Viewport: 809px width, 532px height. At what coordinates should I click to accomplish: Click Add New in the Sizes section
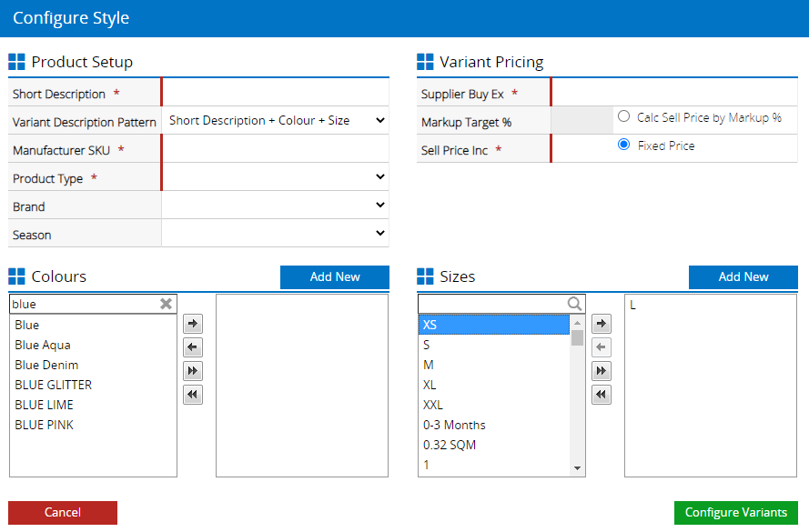click(x=743, y=276)
